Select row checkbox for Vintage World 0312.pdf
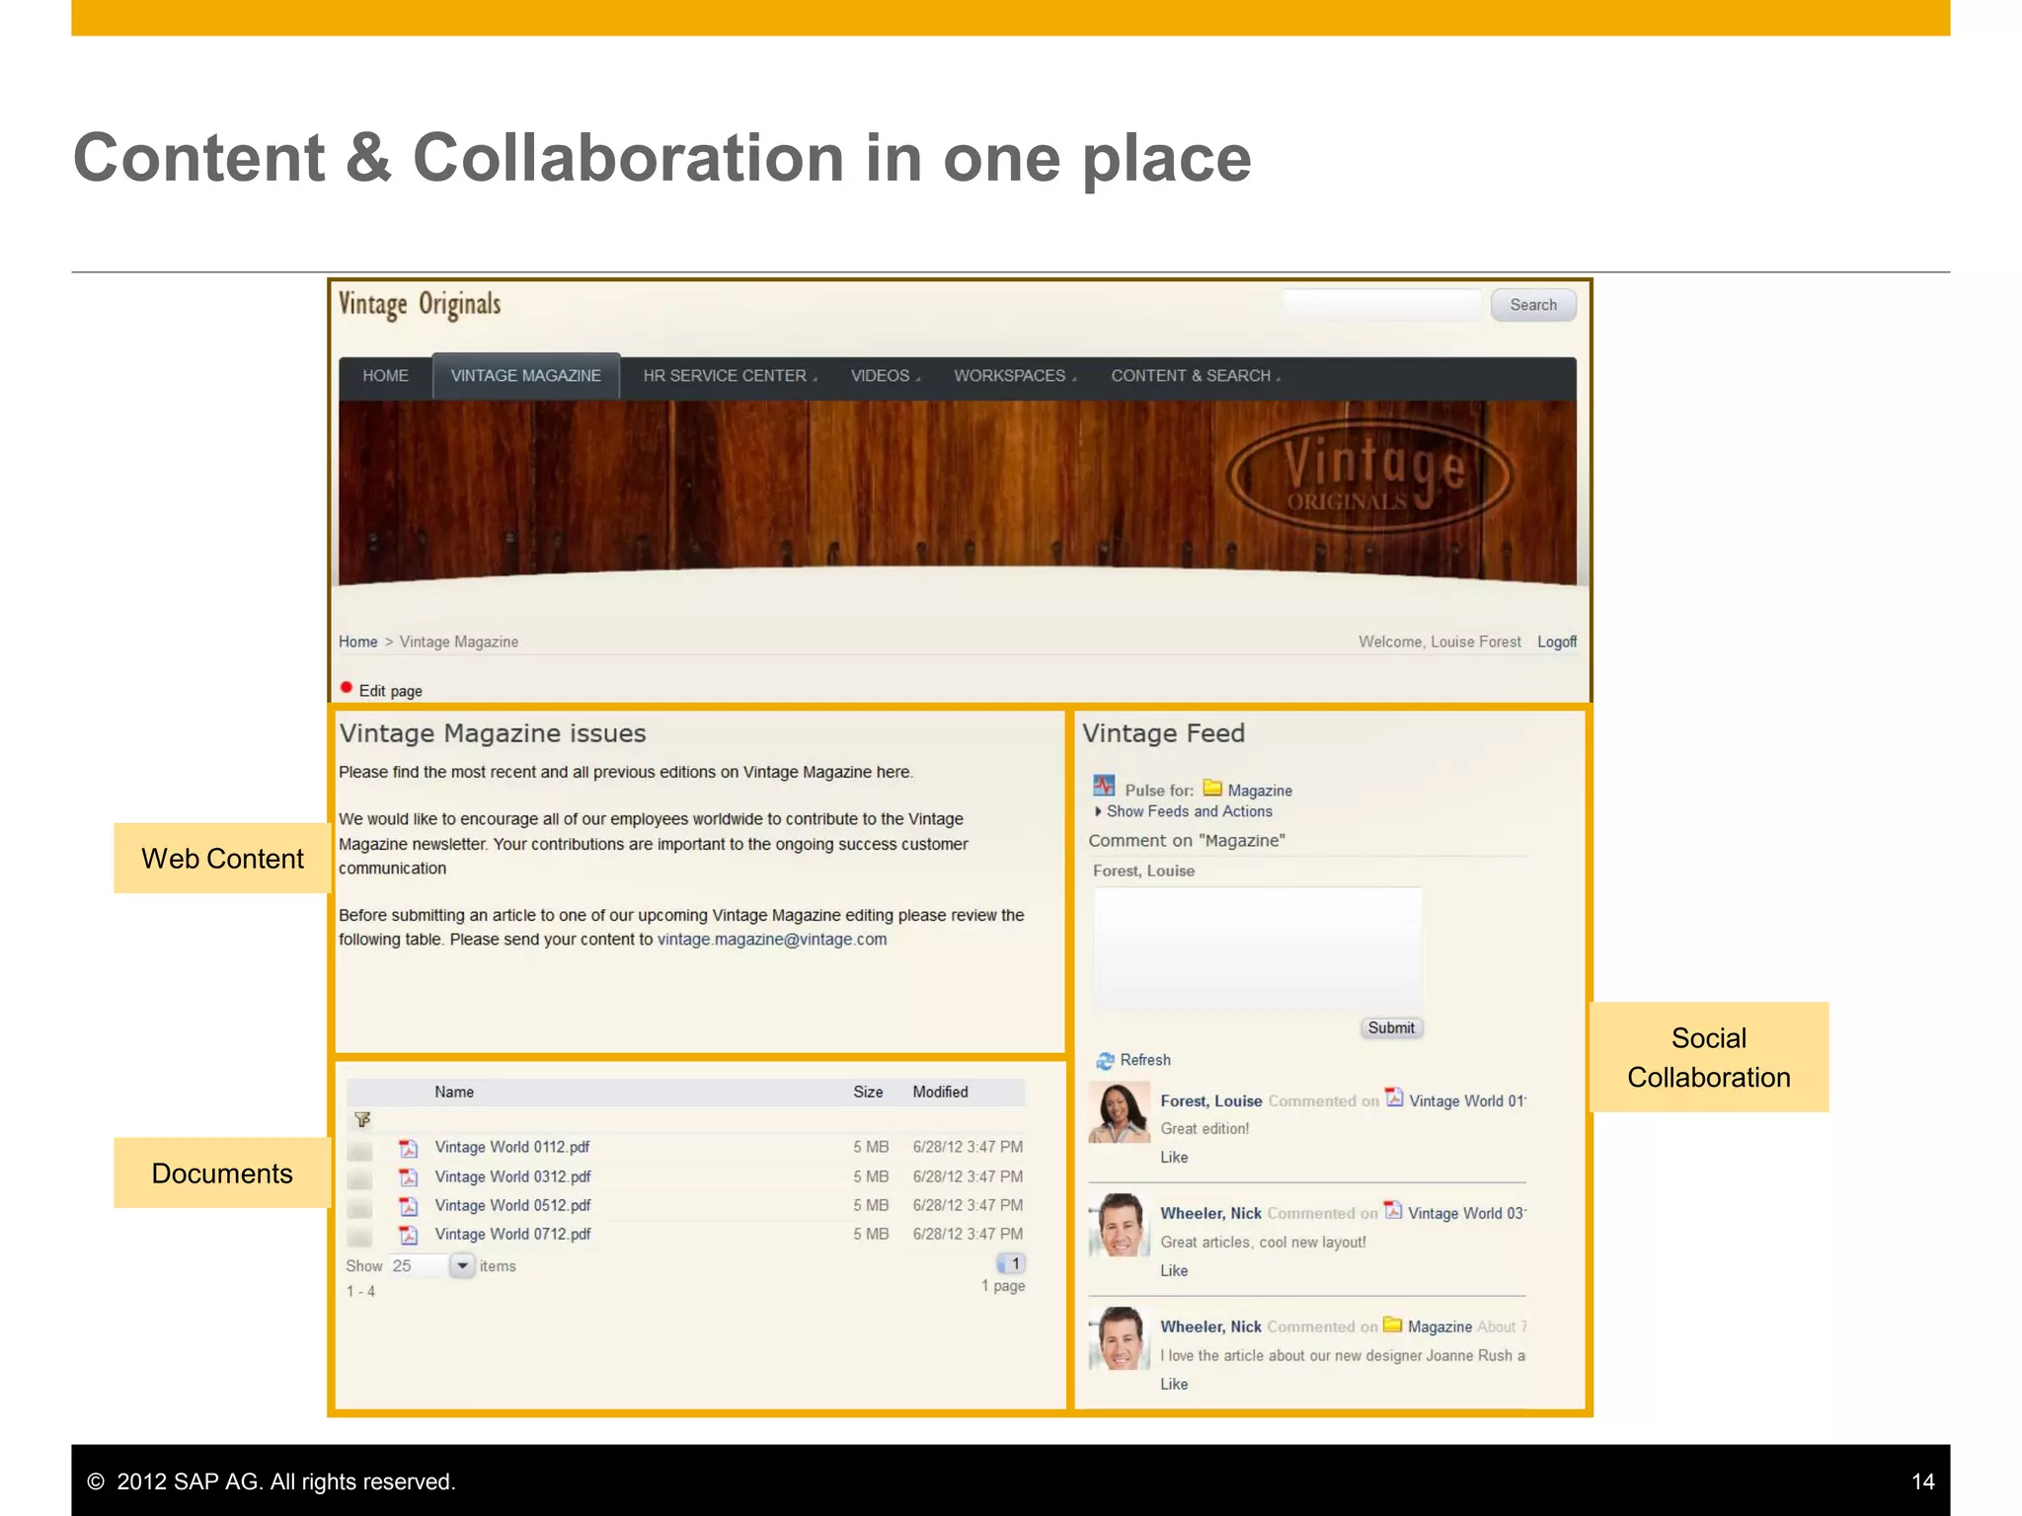This screenshot has width=2022, height=1516. (x=360, y=1180)
